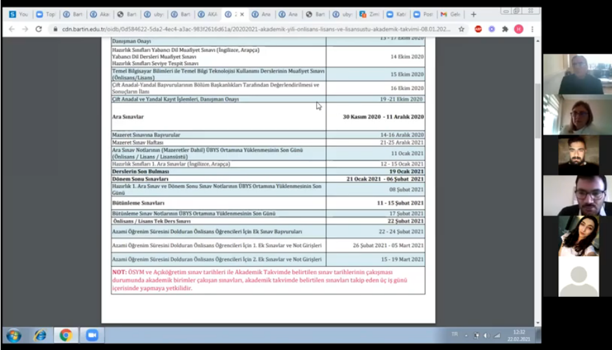
Task: Bookmark this page with star icon
Action: (x=461, y=29)
